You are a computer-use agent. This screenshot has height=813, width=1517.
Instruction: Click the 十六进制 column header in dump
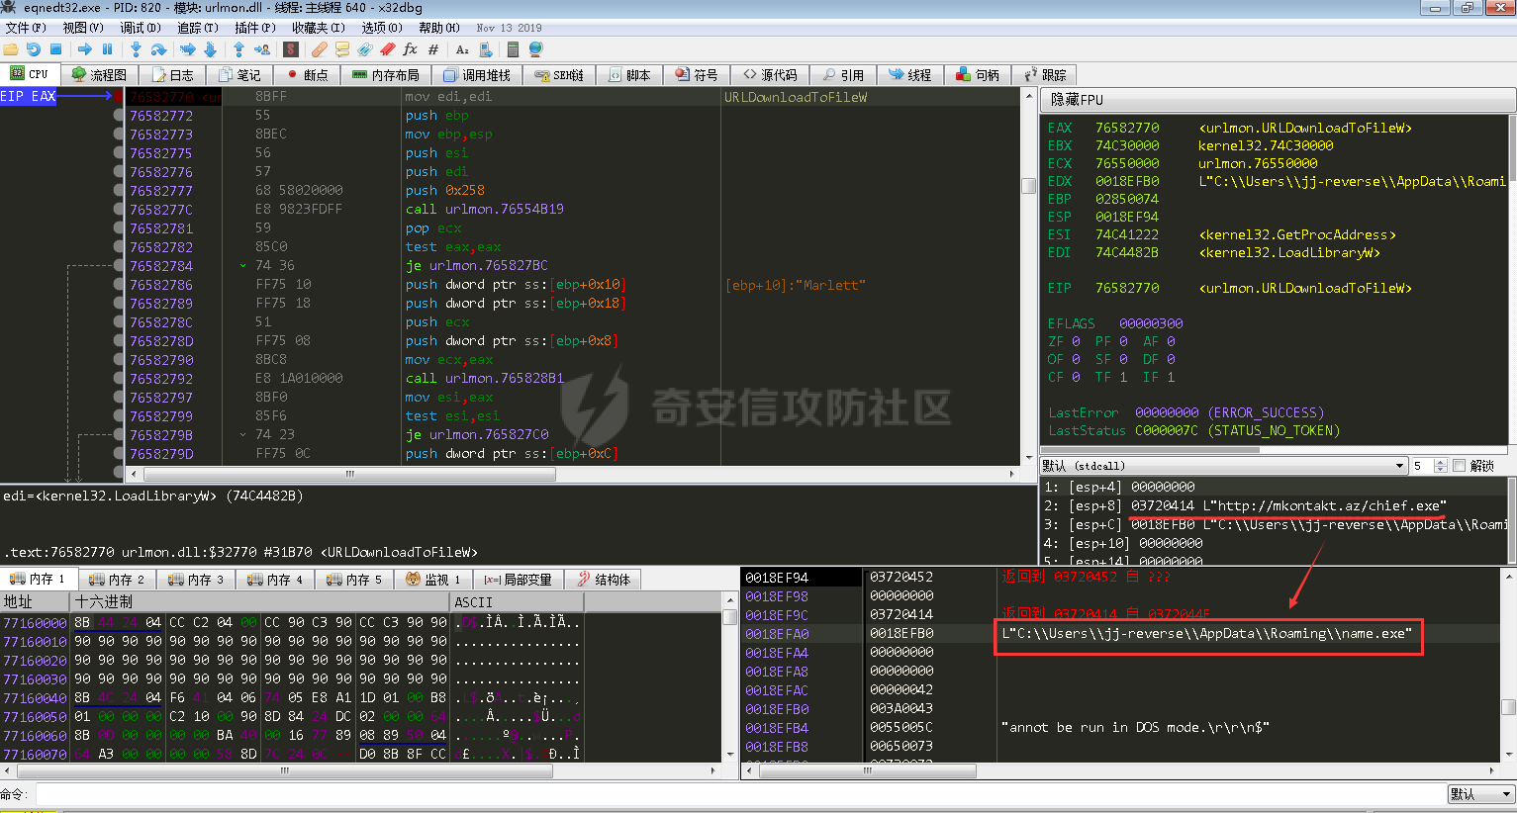point(260,601)
